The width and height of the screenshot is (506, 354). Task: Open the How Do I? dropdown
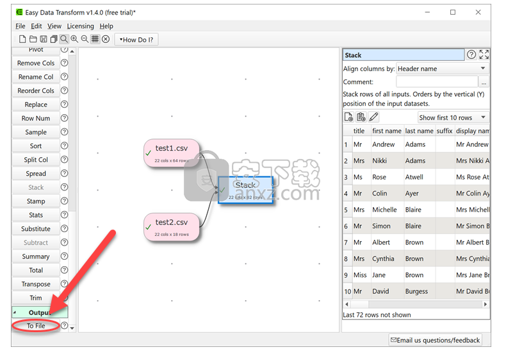pyautogui.click(x=136, y=40)
